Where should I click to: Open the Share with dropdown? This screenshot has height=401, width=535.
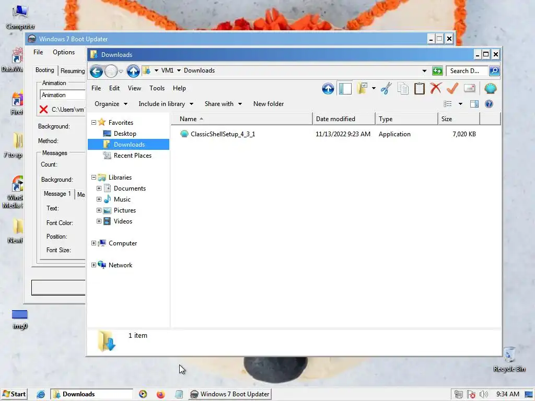[x=223, y=104]
